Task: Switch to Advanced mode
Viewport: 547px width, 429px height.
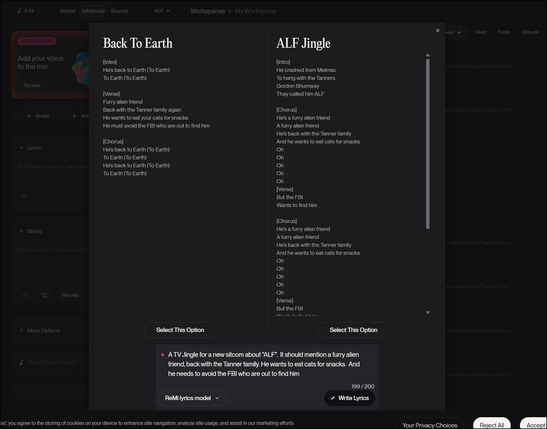Action: (93, 11)
